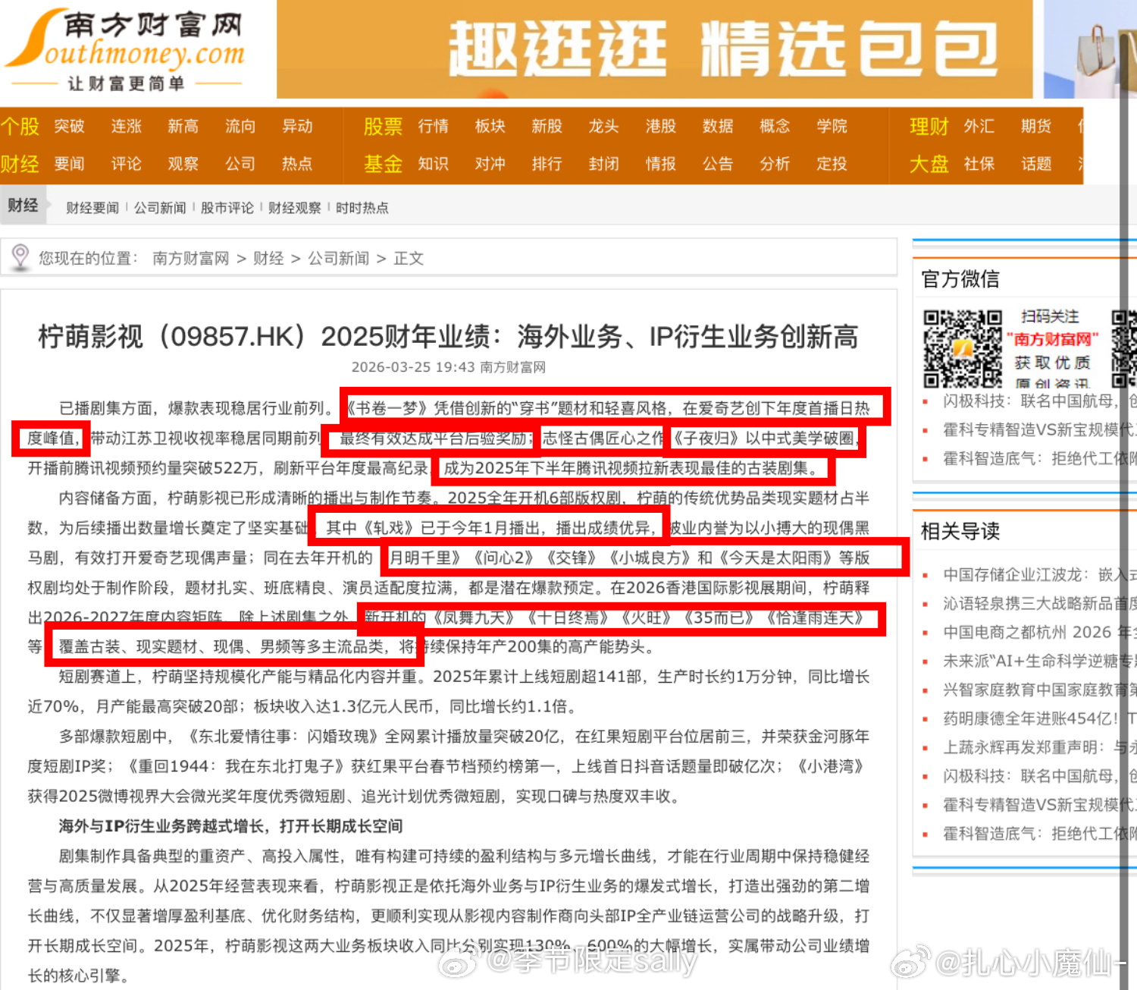Select 连涨 in the nav bar
1137x990 pixels.
pyautogui.click(x=126, y=126)
